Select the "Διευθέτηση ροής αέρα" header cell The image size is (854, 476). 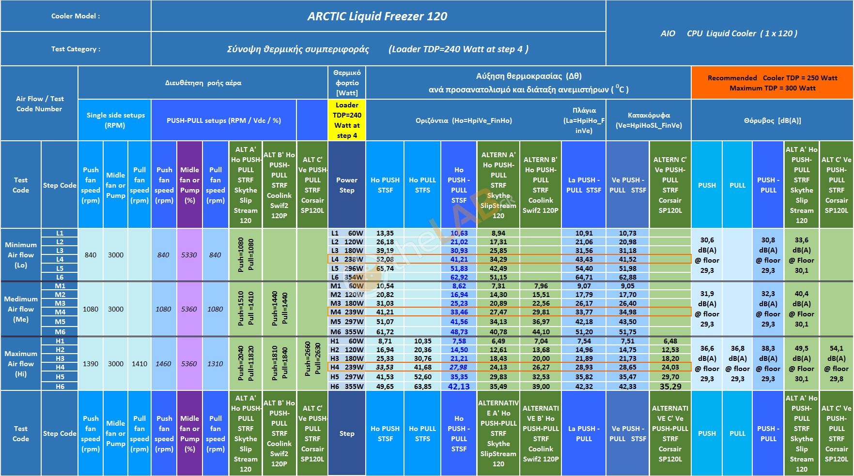(203, 83)
